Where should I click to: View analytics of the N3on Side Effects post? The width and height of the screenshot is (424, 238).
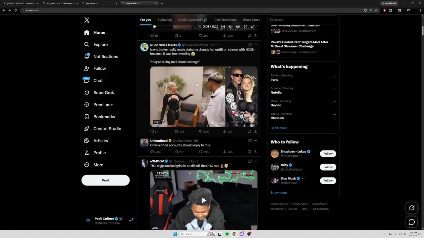(227, 132)
